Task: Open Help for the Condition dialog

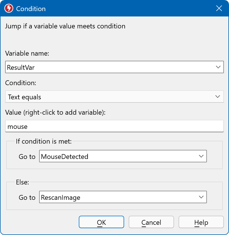Action: [x=201, y=222]
